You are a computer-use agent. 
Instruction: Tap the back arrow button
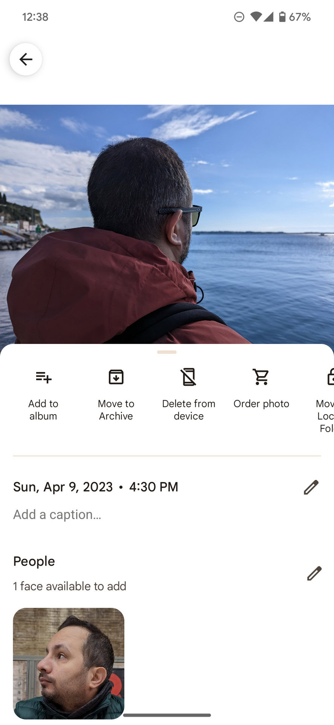tap(26, 59)
